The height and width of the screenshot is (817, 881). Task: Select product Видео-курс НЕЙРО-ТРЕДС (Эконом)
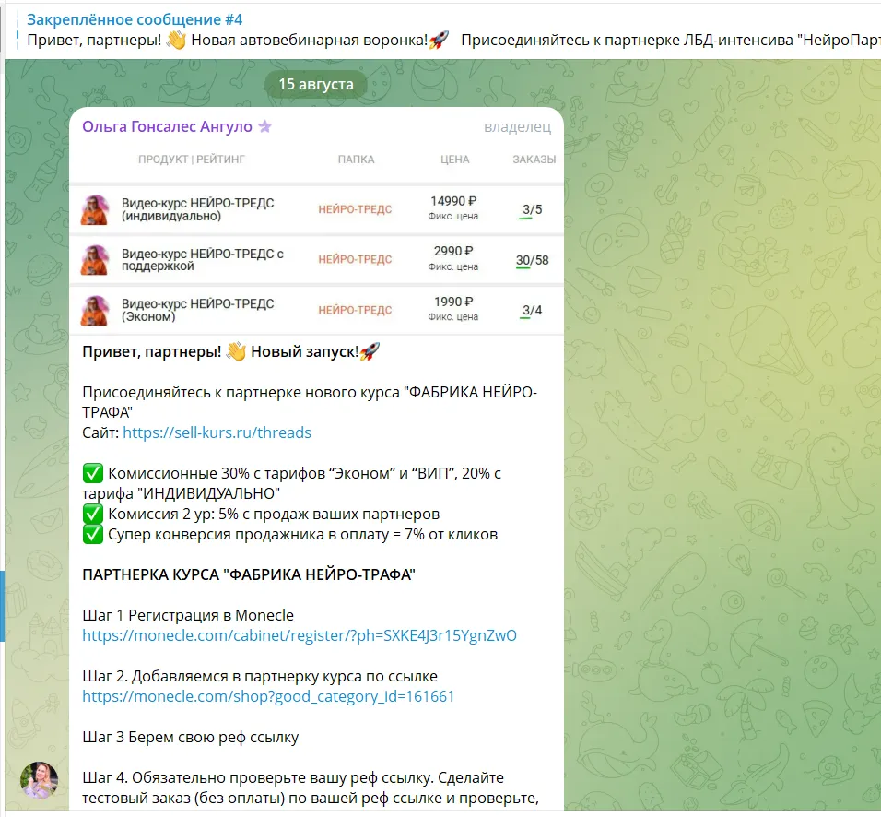tap(198, 310)
